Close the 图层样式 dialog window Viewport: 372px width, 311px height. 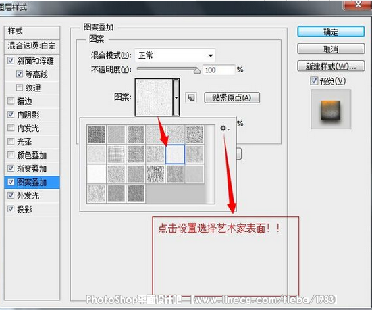[x=358, y=5]
